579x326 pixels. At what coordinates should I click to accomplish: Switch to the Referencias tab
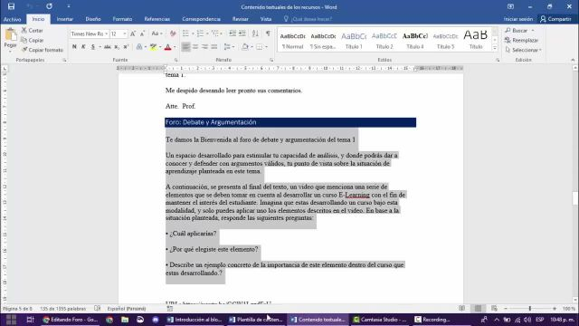[157, 19]
